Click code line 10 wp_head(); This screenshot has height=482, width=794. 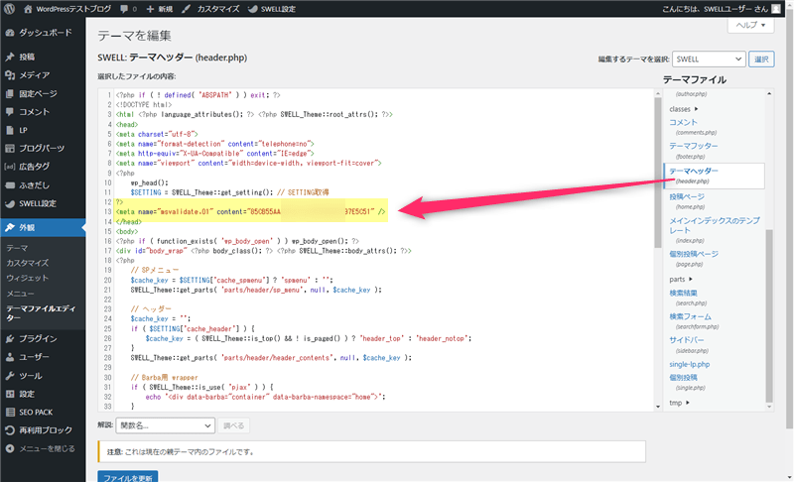coord(150,182)
